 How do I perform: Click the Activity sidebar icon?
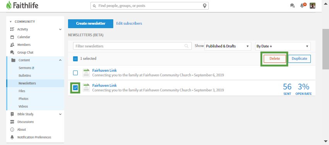(x=12, y=29)
